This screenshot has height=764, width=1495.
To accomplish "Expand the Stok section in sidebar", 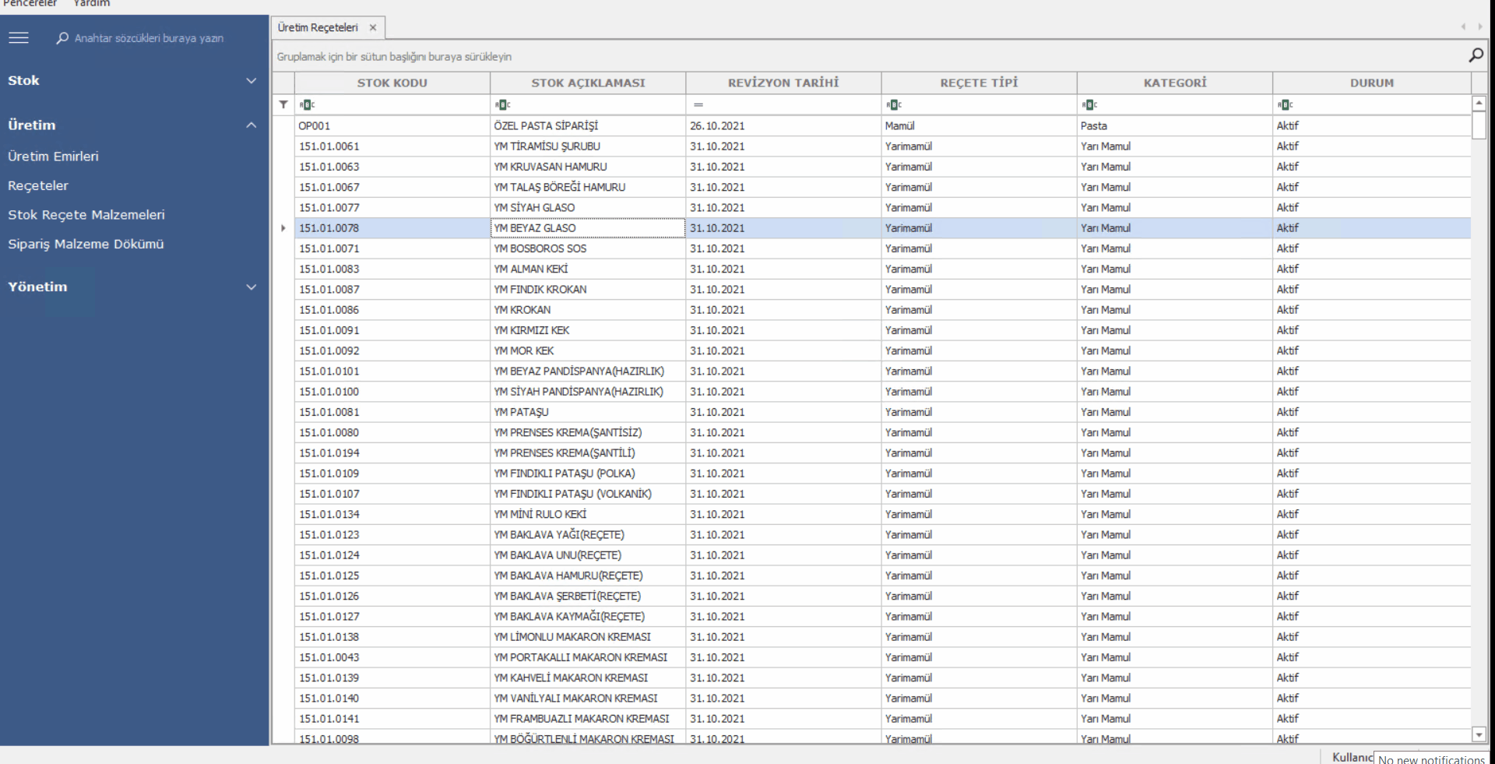I will tap(251, 81).
